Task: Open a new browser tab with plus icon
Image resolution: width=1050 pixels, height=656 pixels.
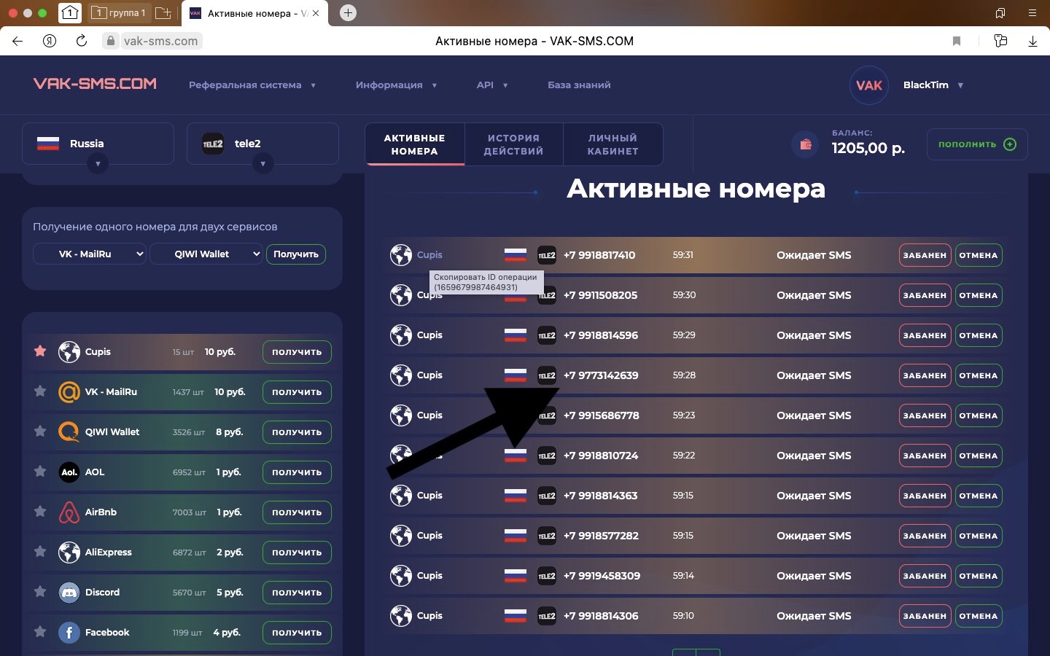Action: pos(349,13)
